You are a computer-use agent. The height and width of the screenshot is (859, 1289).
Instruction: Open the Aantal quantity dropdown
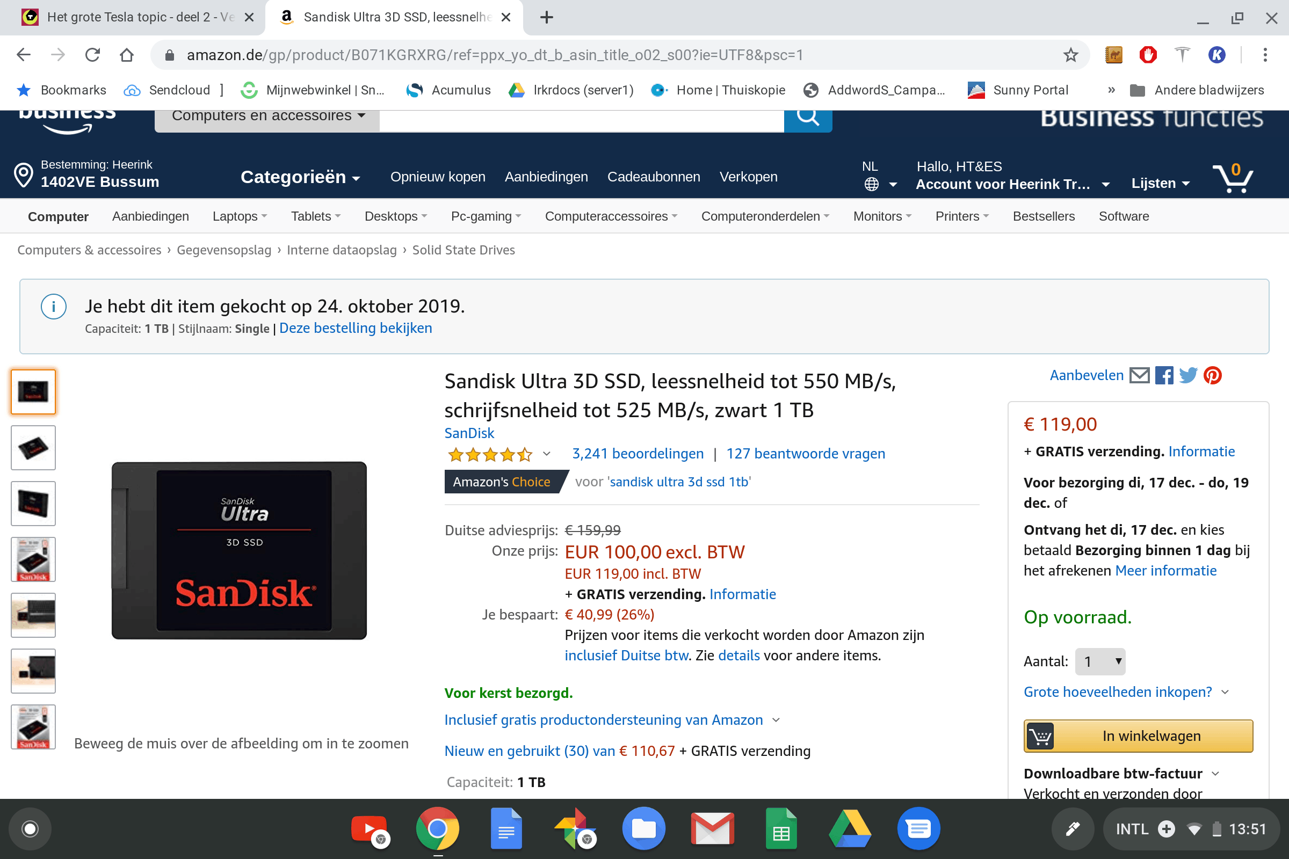[1100, 662]
